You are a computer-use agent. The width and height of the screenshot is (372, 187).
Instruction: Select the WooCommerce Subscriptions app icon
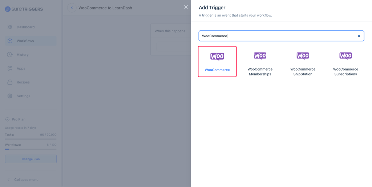[x=345, y=56]
